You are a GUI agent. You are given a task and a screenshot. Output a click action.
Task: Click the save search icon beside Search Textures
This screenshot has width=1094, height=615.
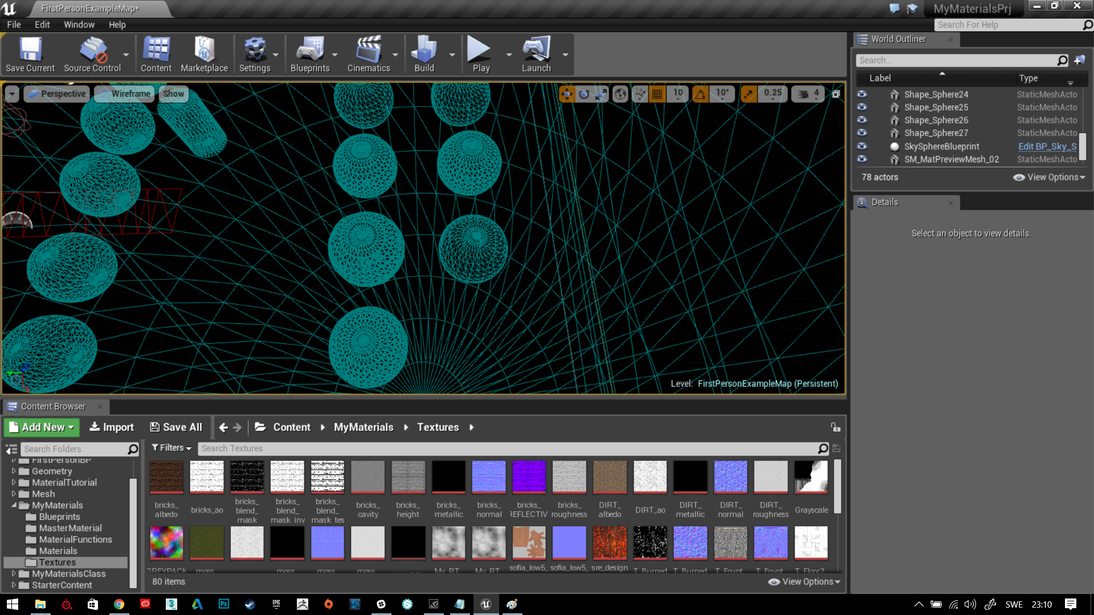pyautogui.click(x=836, y=449)
